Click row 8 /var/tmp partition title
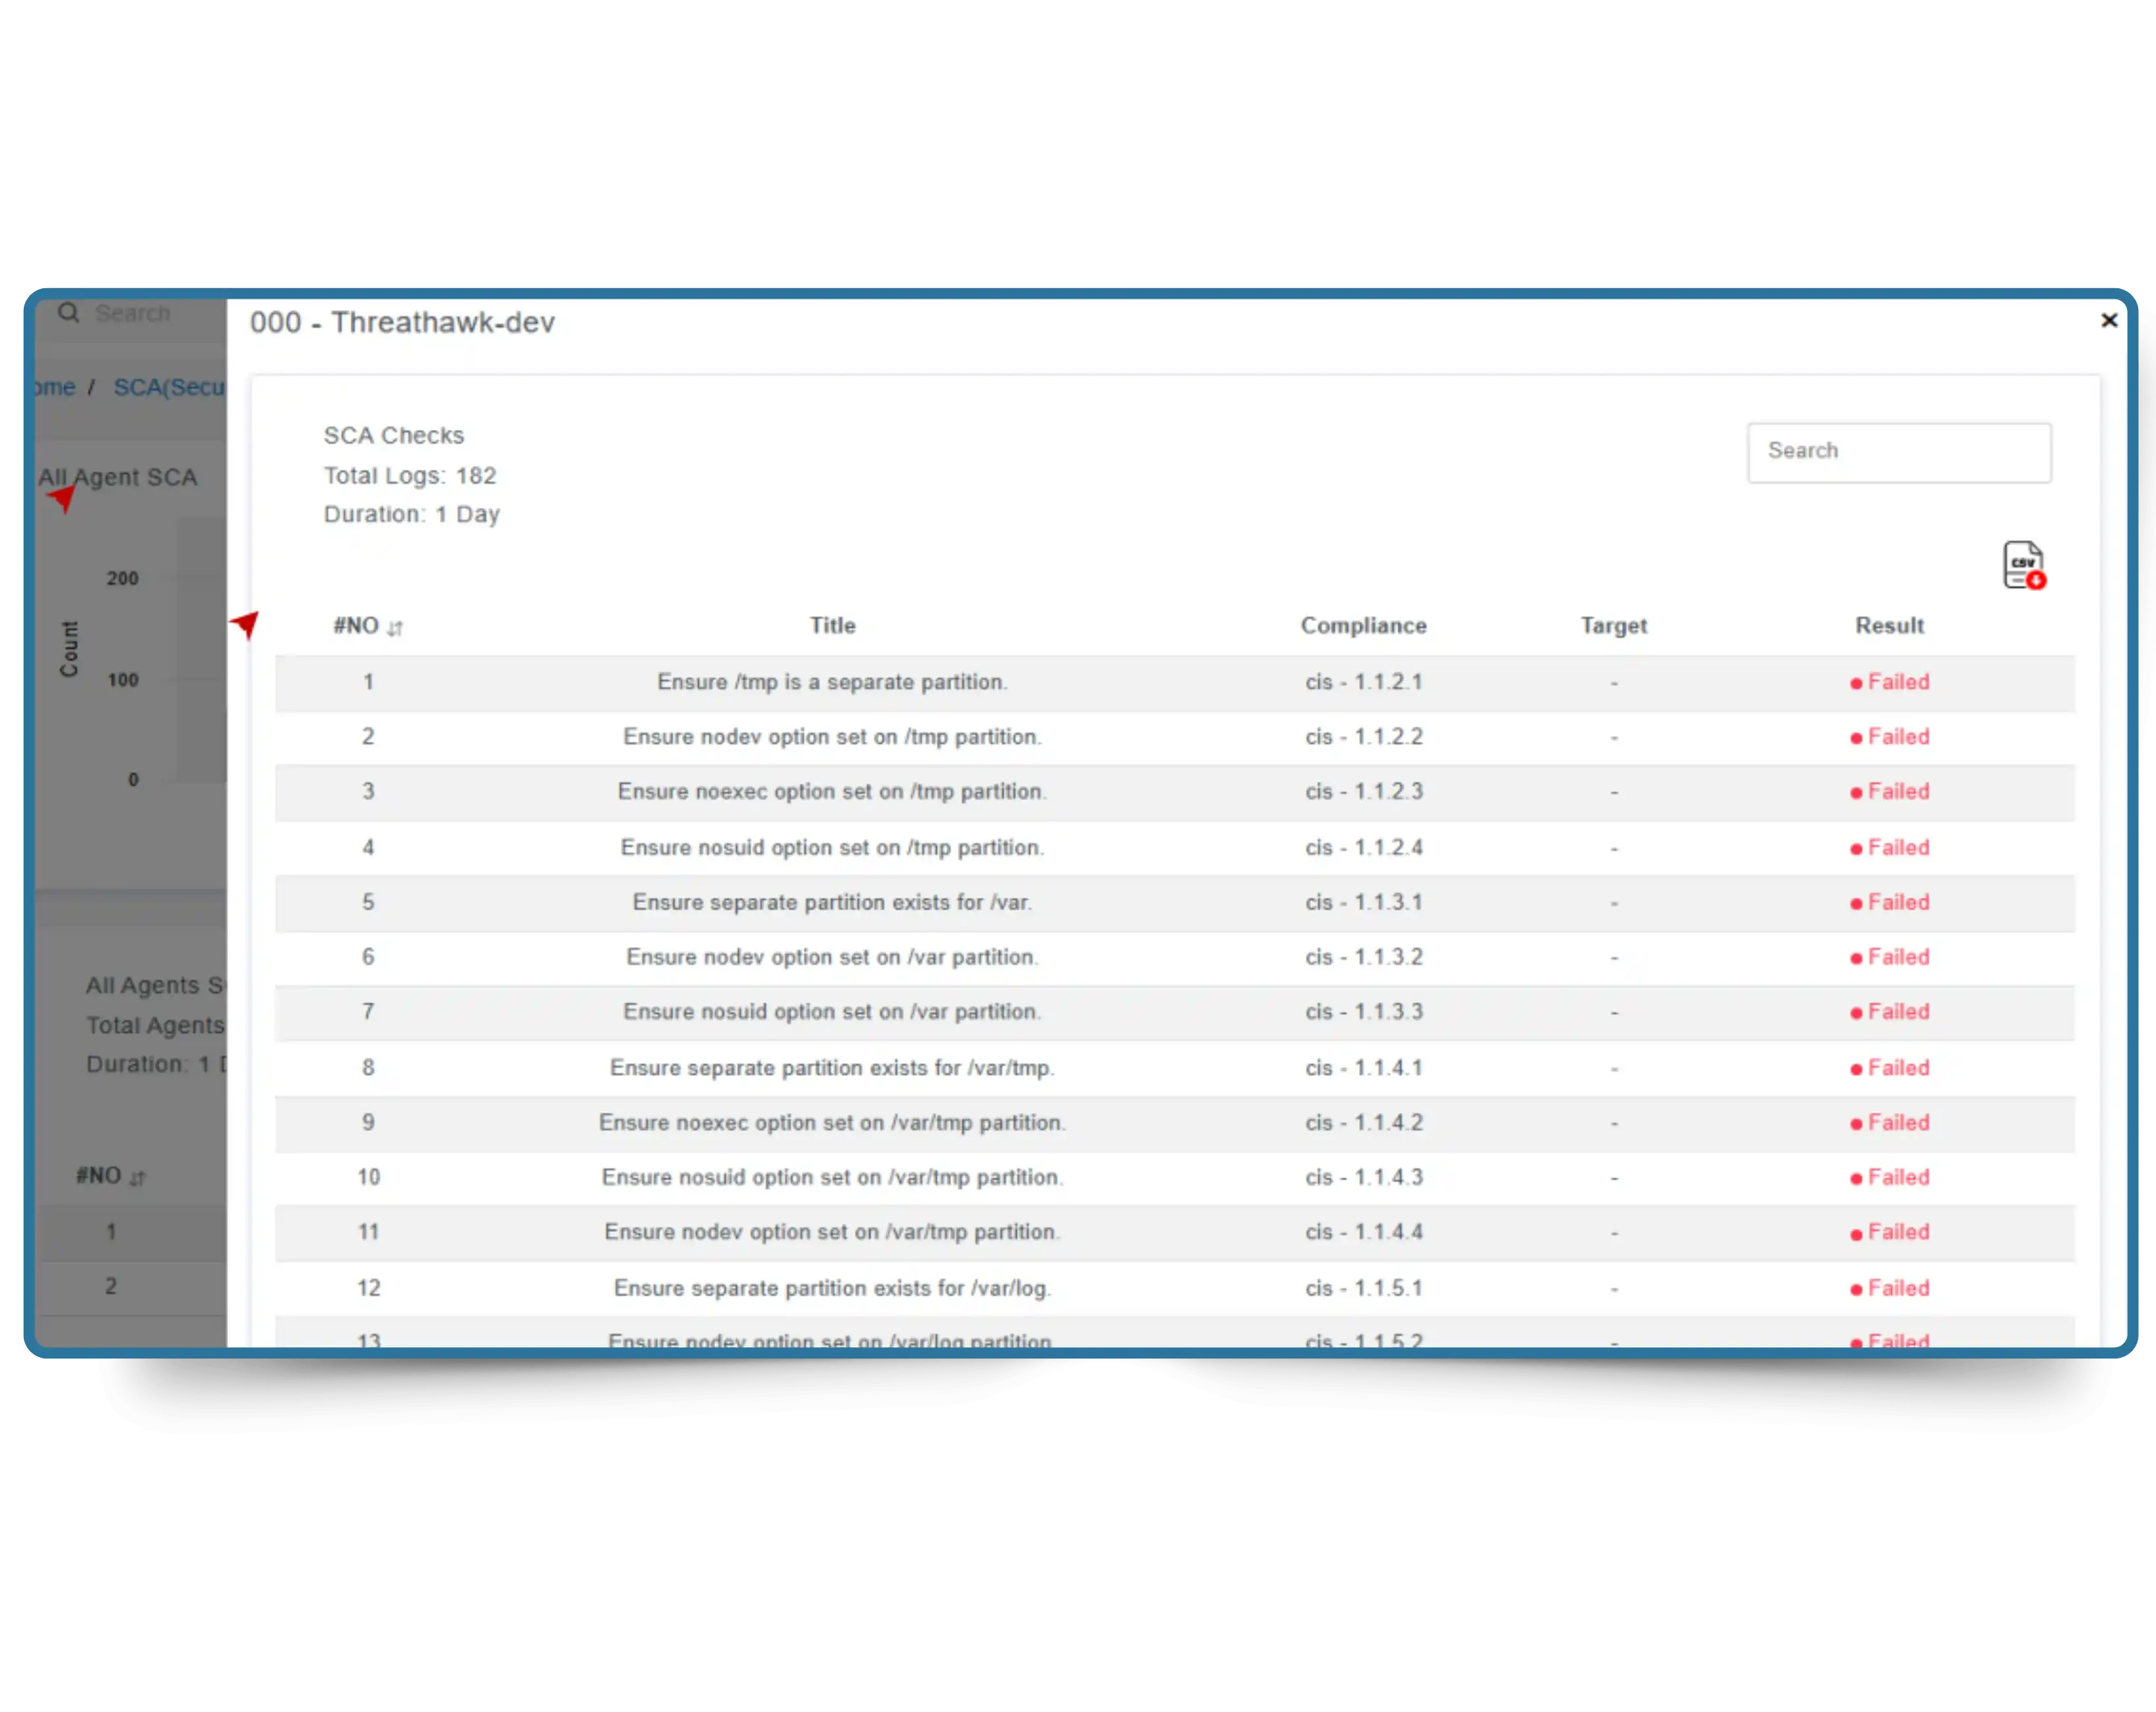 (x=831, y=1068)
